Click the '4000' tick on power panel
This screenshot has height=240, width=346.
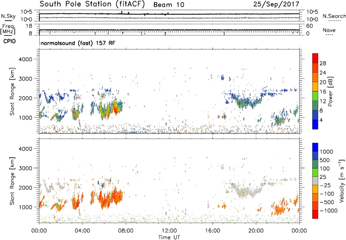coord(26,59)
